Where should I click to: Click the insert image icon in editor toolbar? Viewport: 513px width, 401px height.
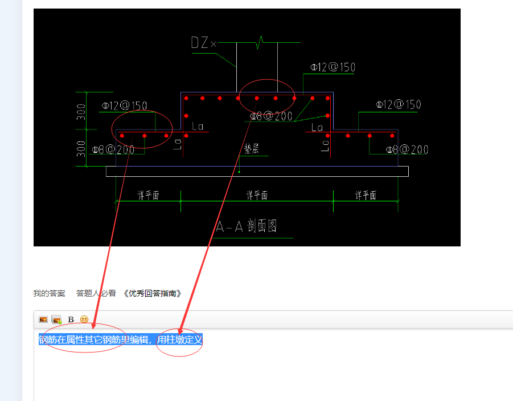coord(43,319)
